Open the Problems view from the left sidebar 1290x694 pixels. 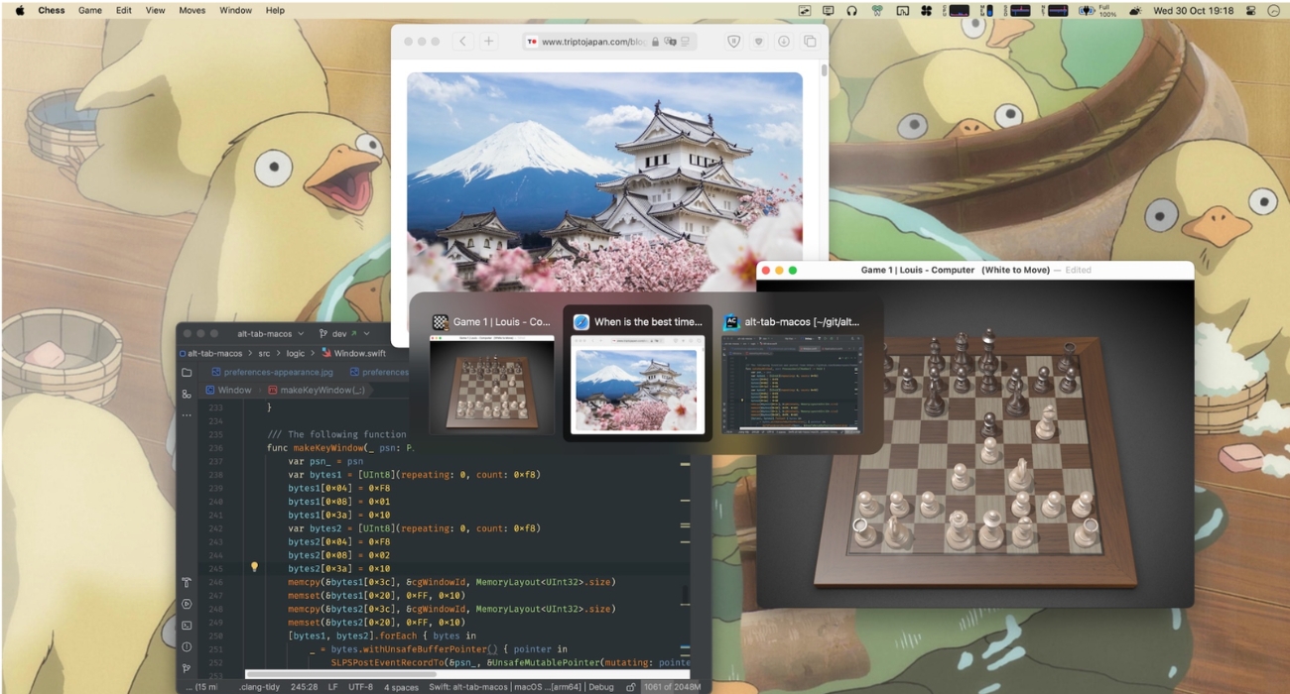[x=188, y=644]
